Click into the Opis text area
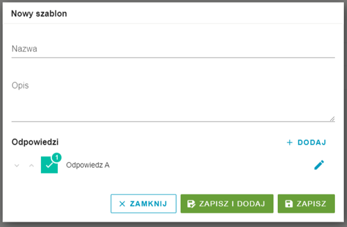This screenshot has height=227, width=347. [x=173, y=100]
